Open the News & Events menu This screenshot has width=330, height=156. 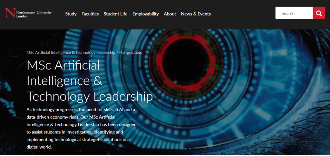tap(196, 14)
